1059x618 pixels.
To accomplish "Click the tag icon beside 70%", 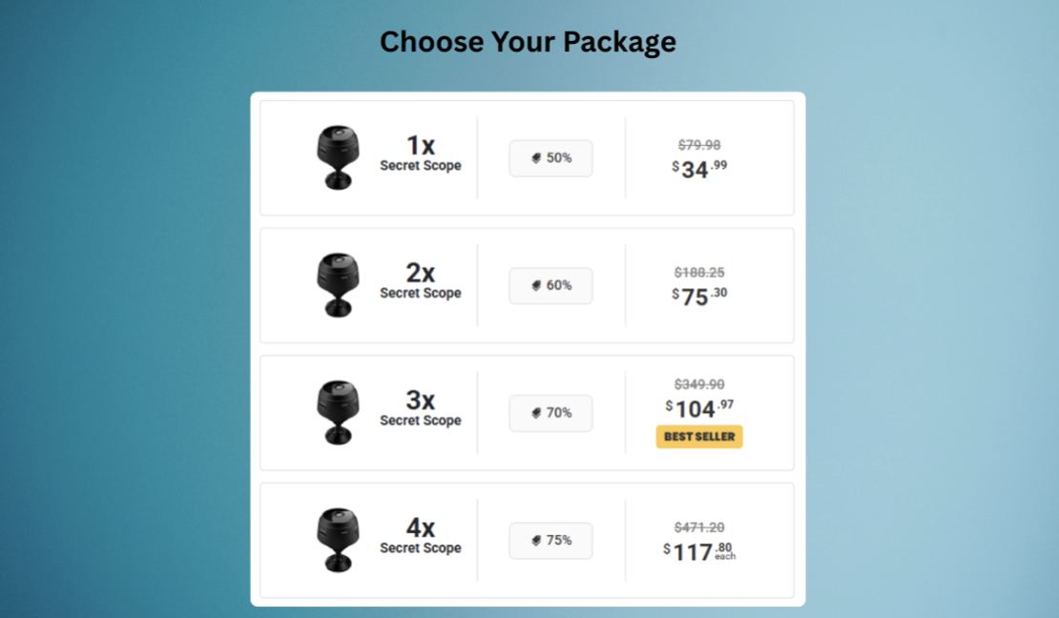I will (x=536, y=413).
